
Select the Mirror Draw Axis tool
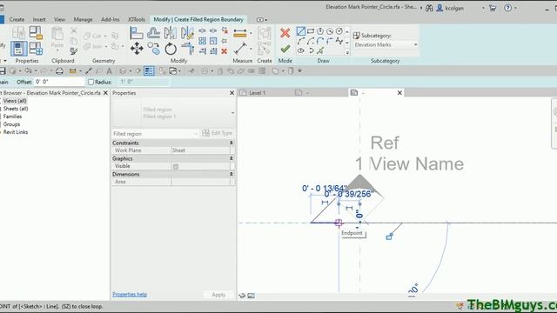click(187, 33)
